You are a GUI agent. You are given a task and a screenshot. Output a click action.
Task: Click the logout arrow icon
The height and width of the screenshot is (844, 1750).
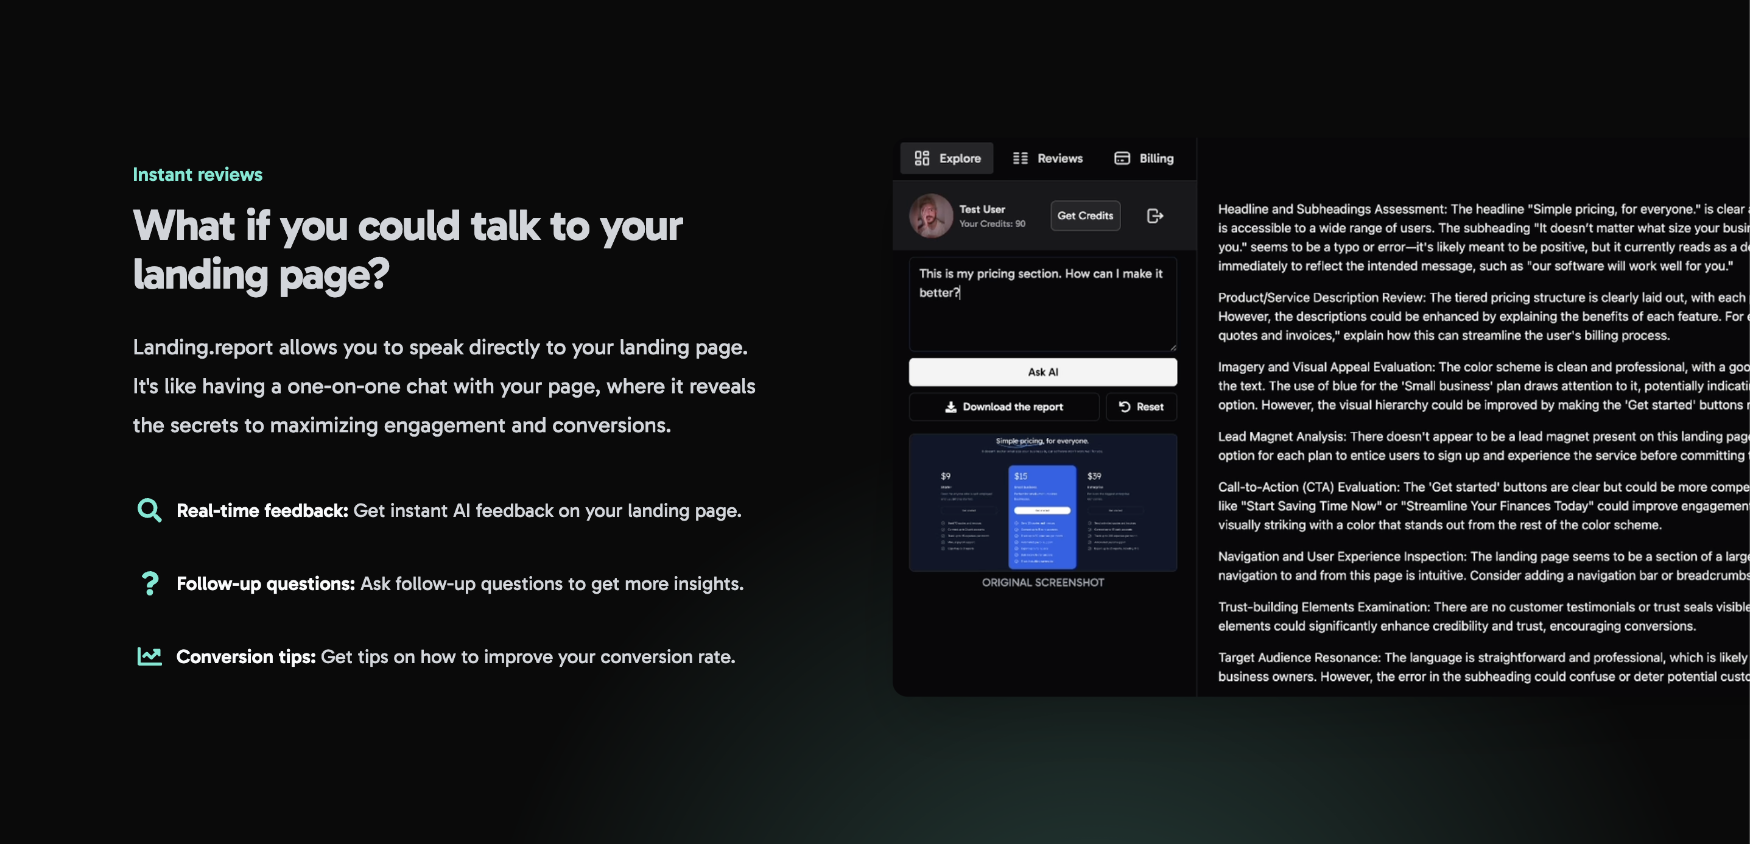[1155, 216]
